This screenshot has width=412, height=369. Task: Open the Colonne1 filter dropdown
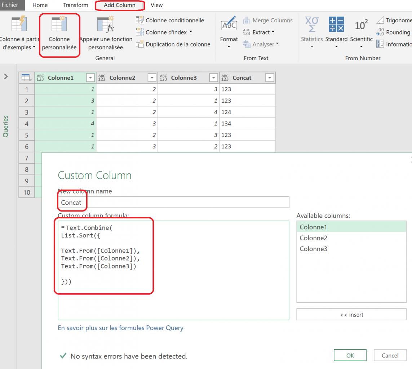(90, 78)
